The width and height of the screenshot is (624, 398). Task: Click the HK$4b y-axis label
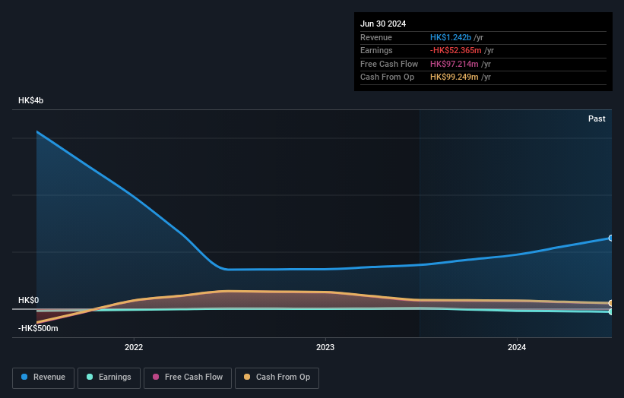[30, 100]
